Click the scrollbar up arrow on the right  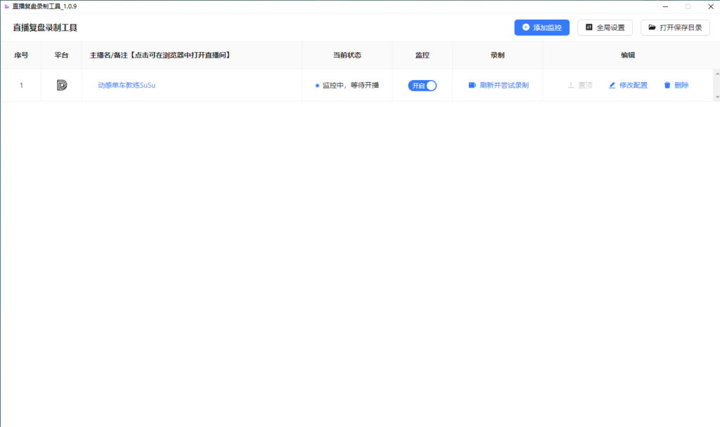(716, 74)
